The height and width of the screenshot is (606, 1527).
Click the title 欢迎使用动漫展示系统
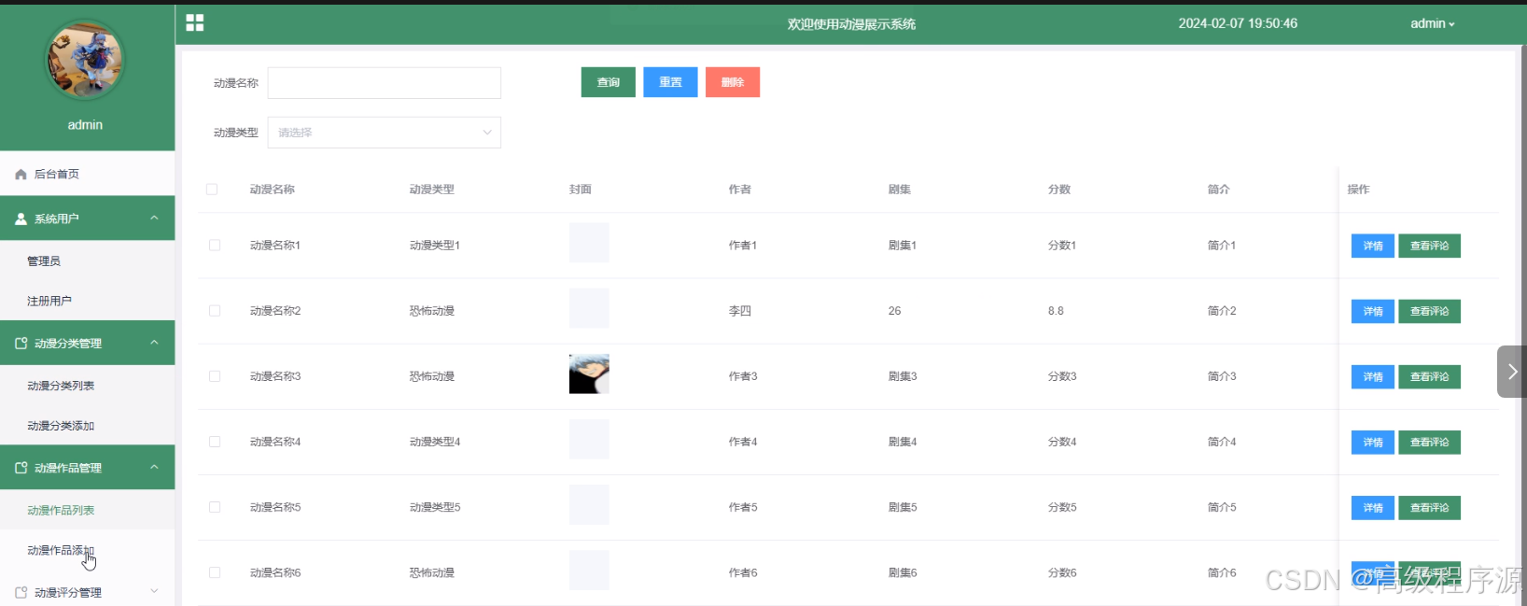[851, 24]
